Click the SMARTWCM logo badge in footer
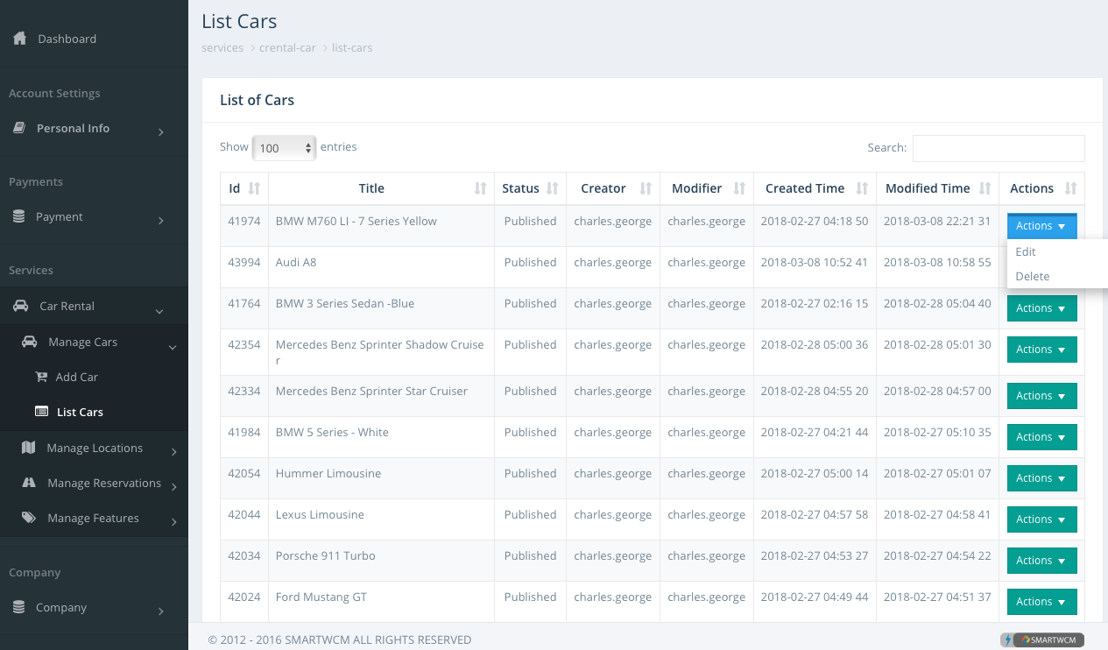 (x=1042, y=639)
